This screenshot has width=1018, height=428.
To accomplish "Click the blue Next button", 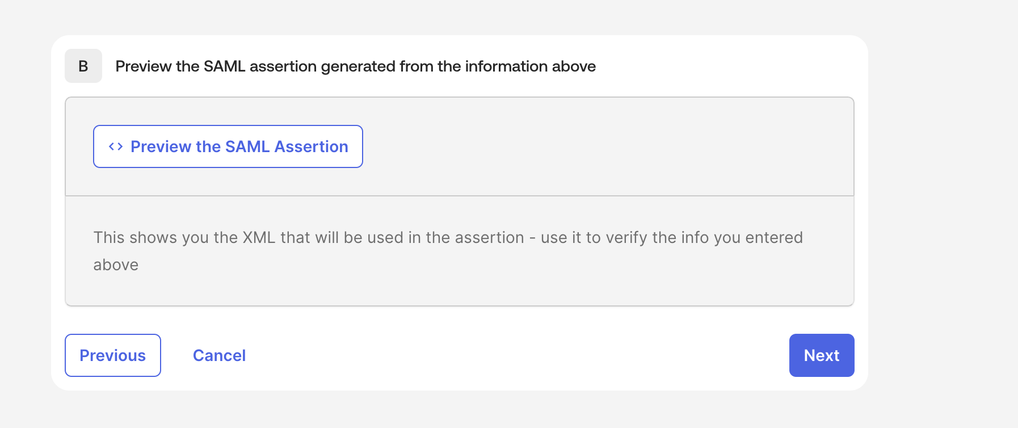I will tap(822, 355).
